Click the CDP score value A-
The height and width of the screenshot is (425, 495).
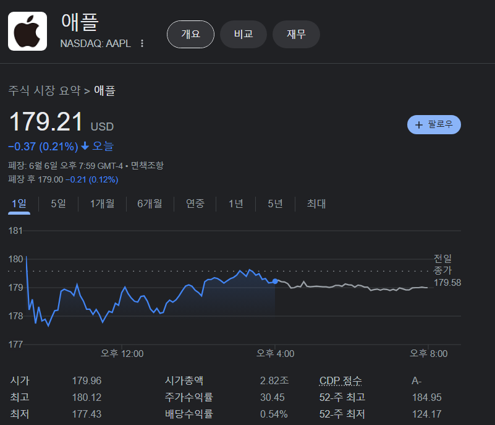[x=417, y=380]
